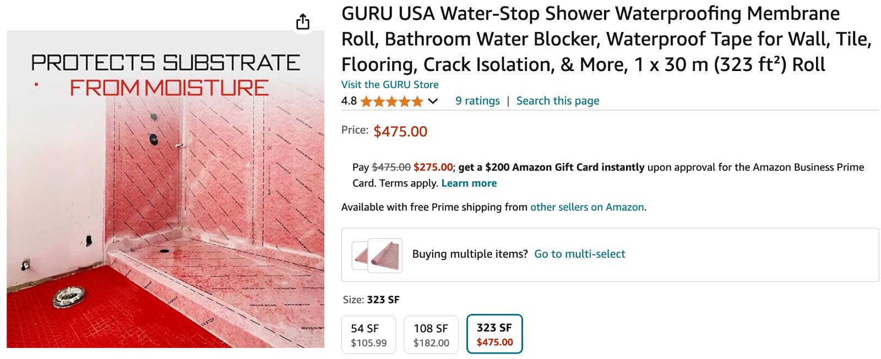
Task: Select the 108 SF size option
Action: coord(431,335)
